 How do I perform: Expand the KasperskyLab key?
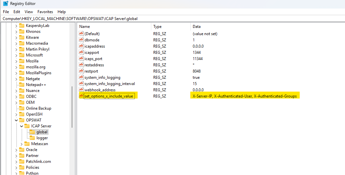16,26
